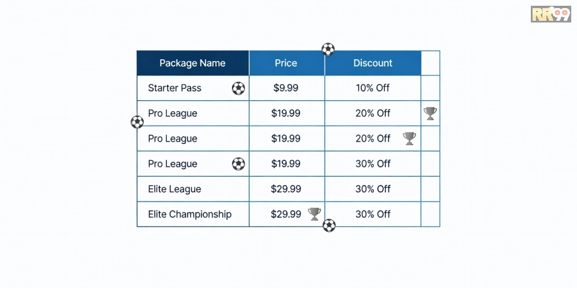This screenshot has height=288, width=577.
Task: Select the trophy beside the Elite Championship price
Action: click(314, 214)
